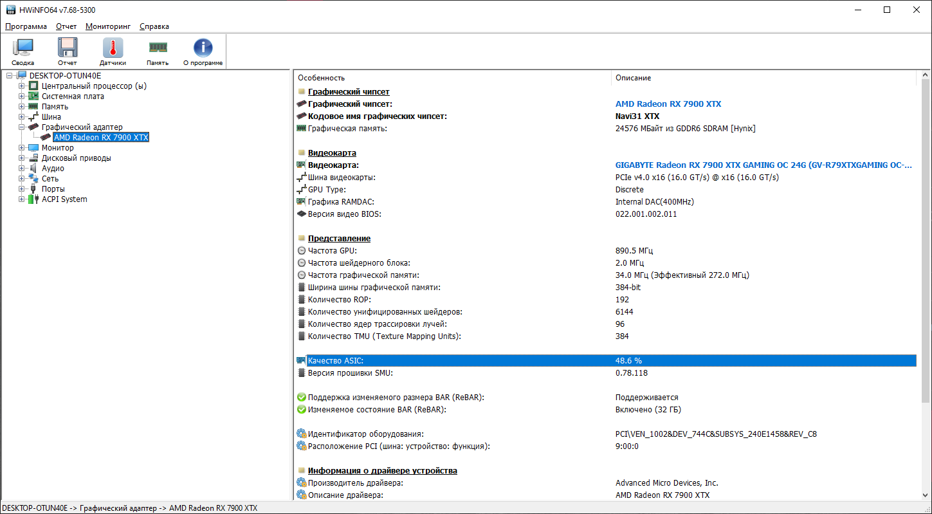This screenshot has width=932, height=514.
Task: Click the HWiNFO64 title bar app icon
Action: click(11, 10)
